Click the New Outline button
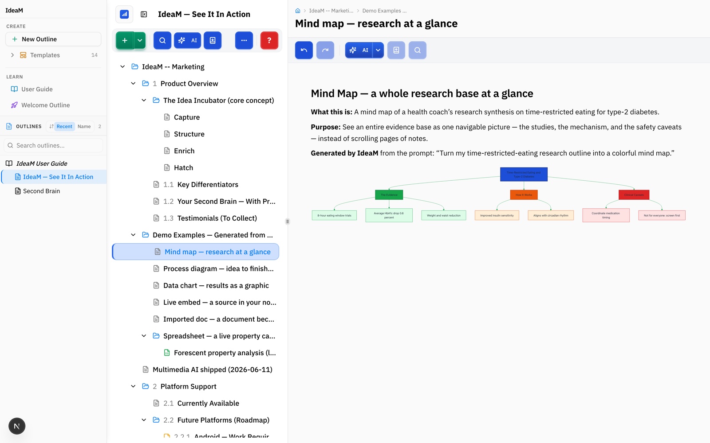Screen dimensions: 710x443 tap(53, 39)
